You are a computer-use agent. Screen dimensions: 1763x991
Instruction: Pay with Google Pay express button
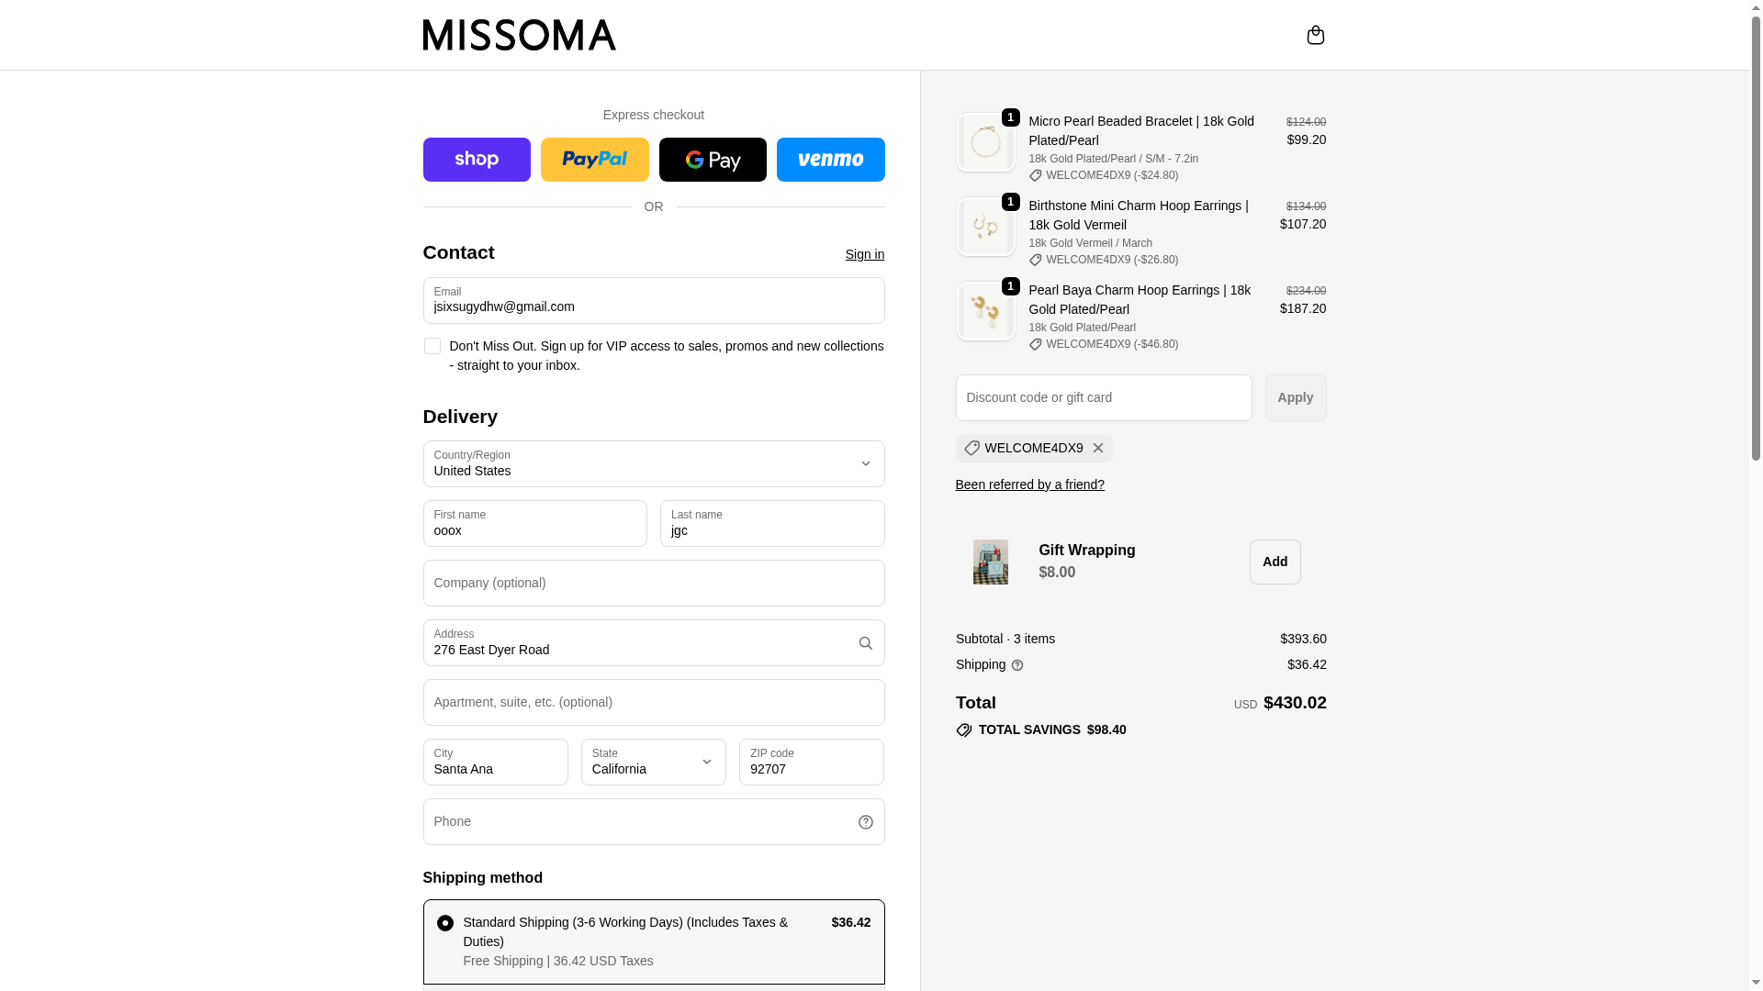(x=713, y=160)
